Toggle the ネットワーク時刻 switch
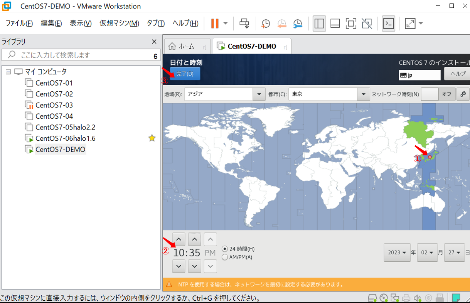Viewport: 470px width, 303px height. point(438,94)
